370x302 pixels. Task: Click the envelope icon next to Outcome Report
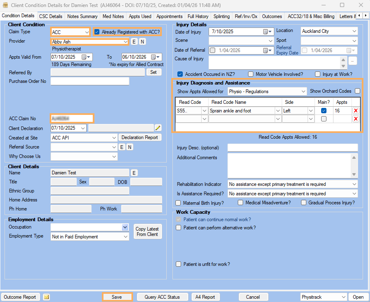pyautogui.click(x=46, y=297)
